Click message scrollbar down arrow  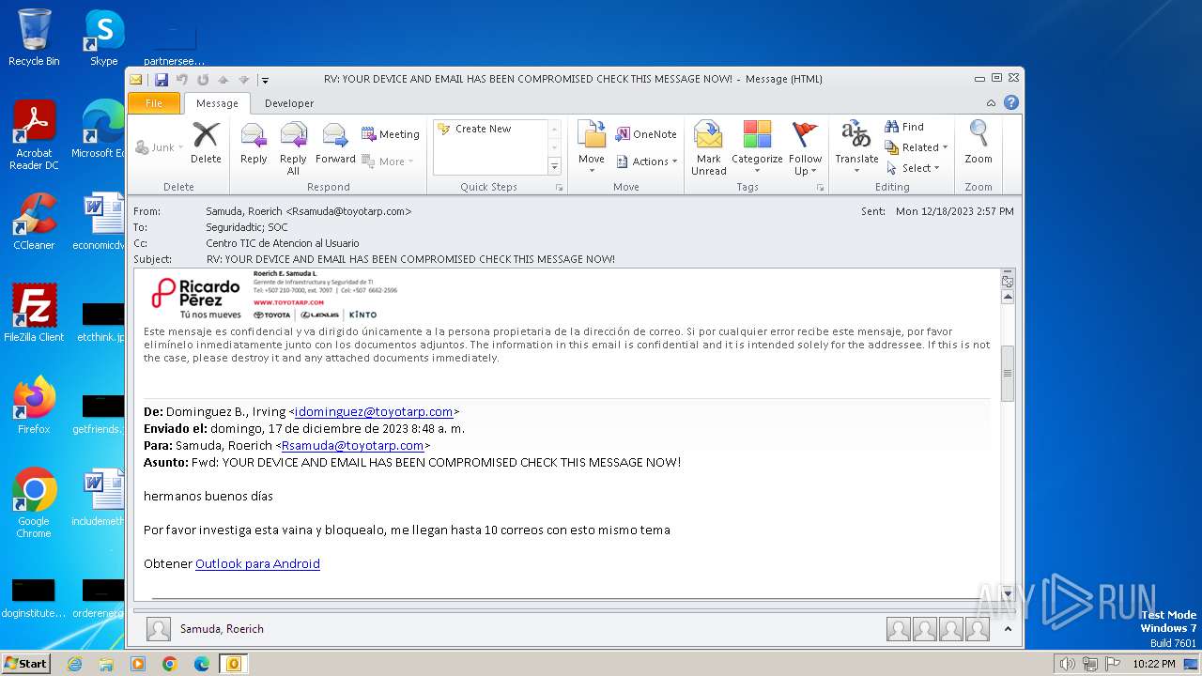click(1008, 593)
